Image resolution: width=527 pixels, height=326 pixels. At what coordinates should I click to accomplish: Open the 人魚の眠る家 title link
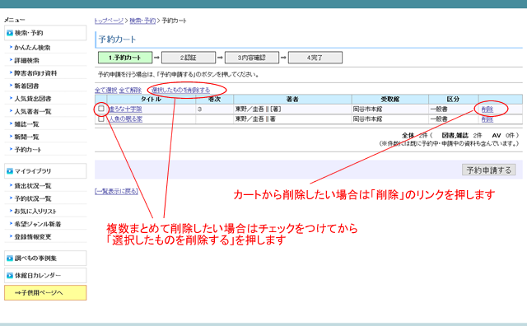tap(126, 119)
